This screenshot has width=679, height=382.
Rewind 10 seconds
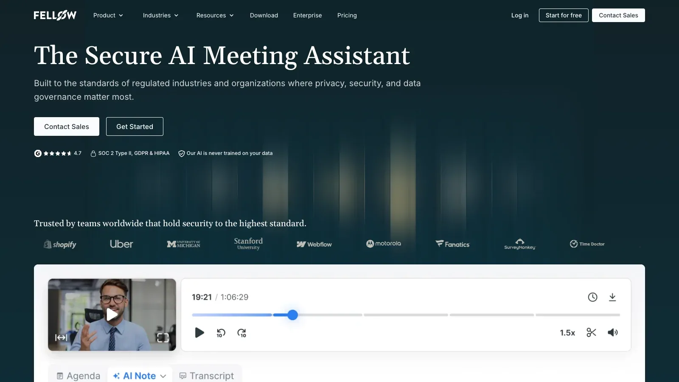[x=221, y=333]
